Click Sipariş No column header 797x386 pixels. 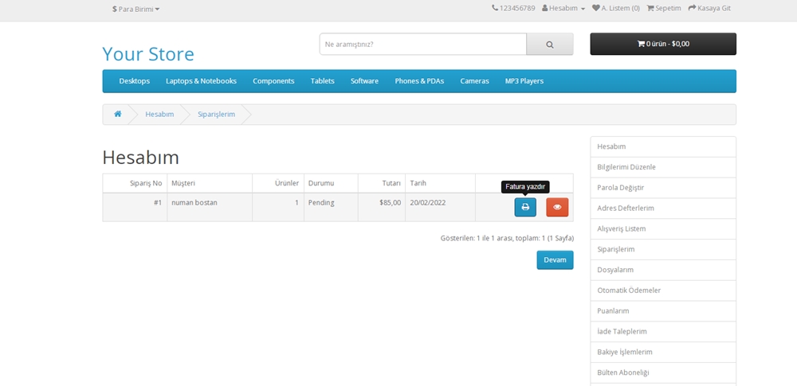[x=135, y=183]
